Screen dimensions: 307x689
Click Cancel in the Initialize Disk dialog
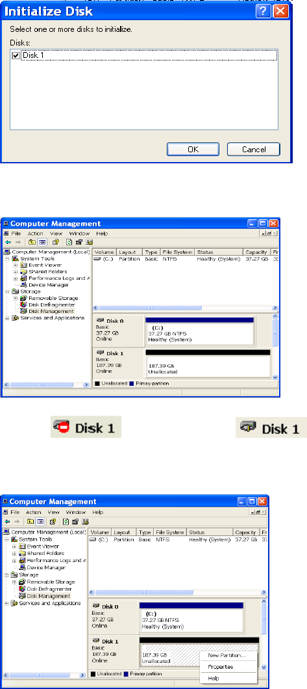[x=254, y=150]
